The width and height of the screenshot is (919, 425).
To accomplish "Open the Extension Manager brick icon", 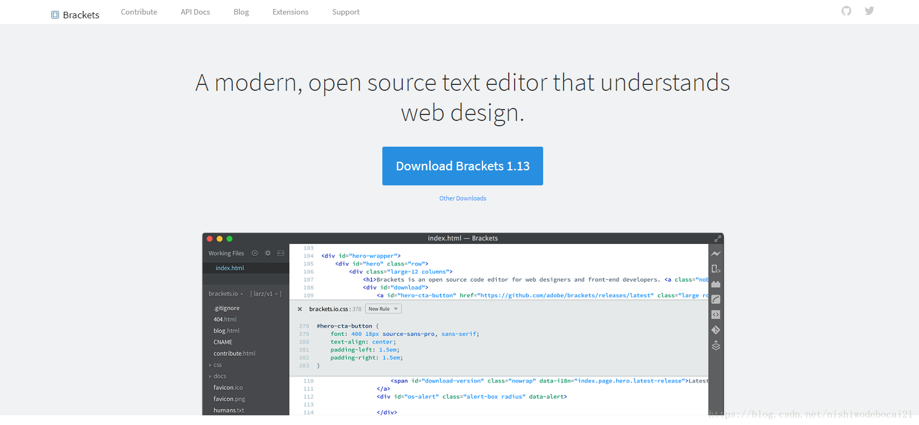I will coord(716,284).
